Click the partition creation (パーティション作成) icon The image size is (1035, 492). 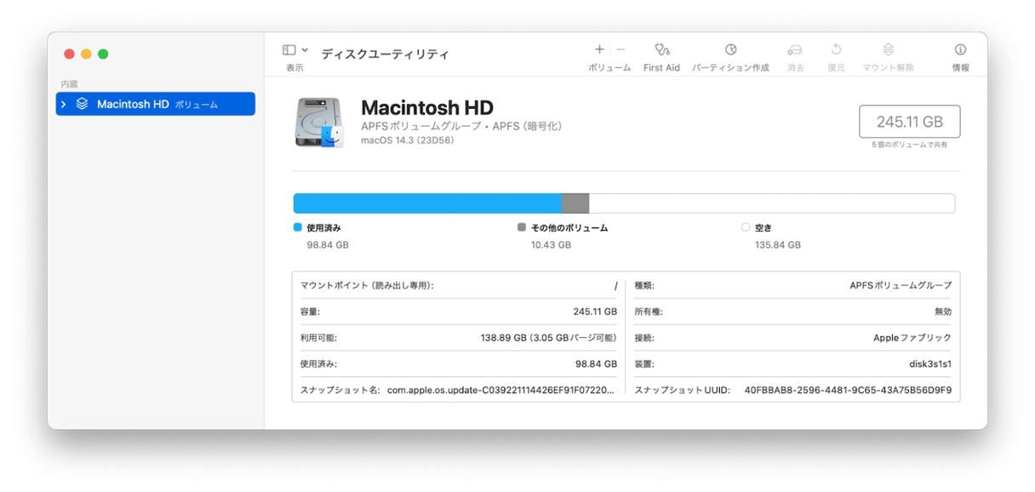tap(730, 50)
